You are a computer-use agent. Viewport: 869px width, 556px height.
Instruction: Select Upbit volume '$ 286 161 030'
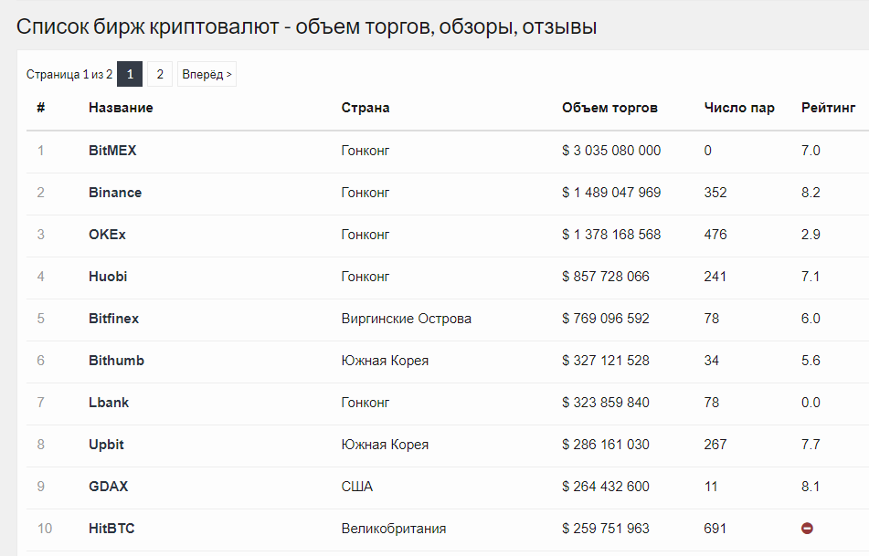606,445
